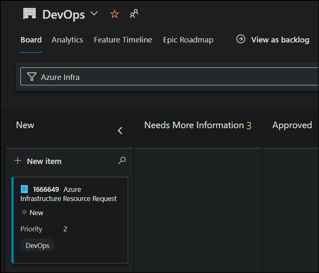
Task: Open the Analytics tab
Action: 67,40
